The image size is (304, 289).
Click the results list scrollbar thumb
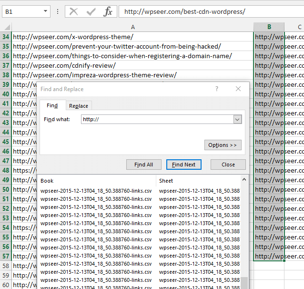point(244,283)
